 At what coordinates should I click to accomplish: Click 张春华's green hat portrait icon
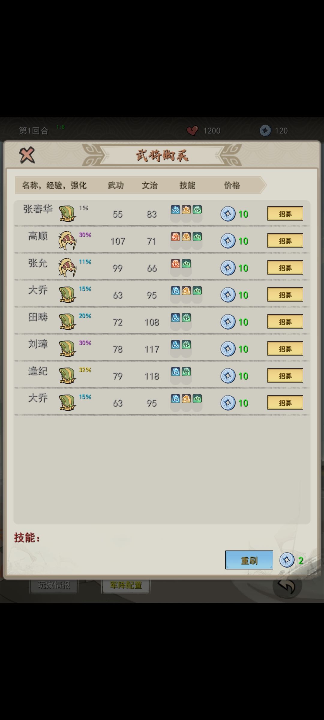67,214
